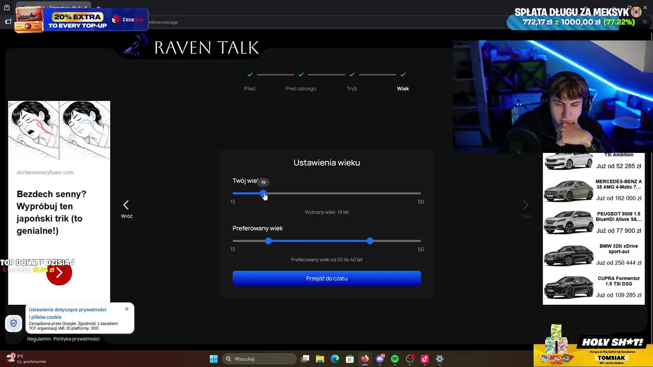
Task: Click the CaseHug 20% extra banner
Action: click(x=82, y=20)
